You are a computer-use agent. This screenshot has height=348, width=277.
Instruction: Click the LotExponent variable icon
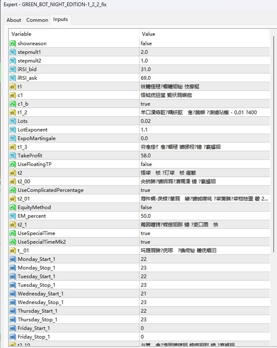13,130
